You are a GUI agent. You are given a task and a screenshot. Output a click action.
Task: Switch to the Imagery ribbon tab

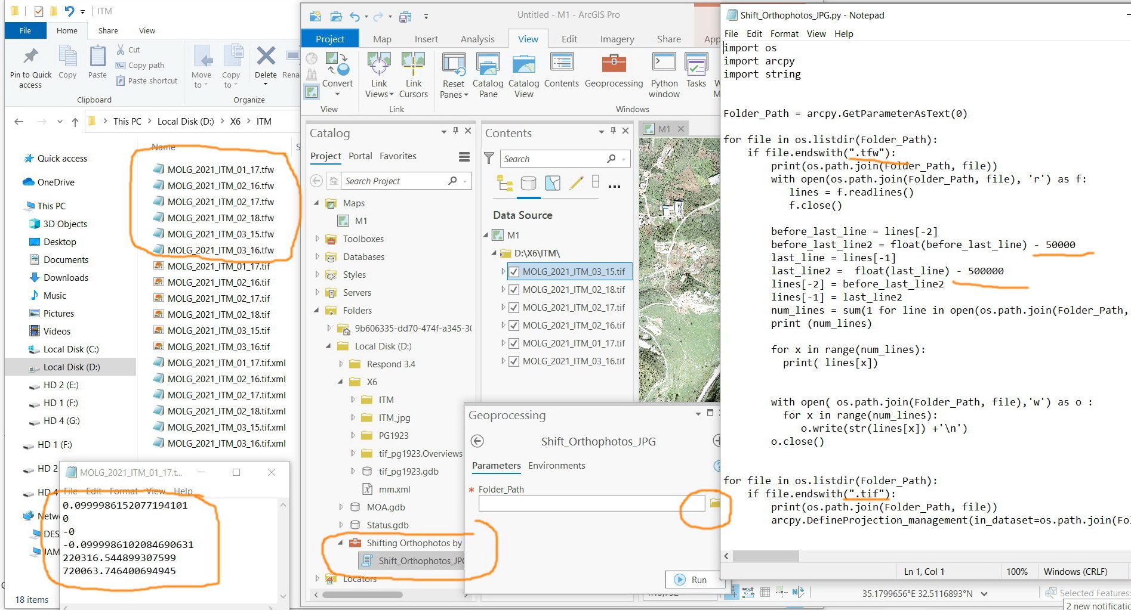(x=616, y=38)
